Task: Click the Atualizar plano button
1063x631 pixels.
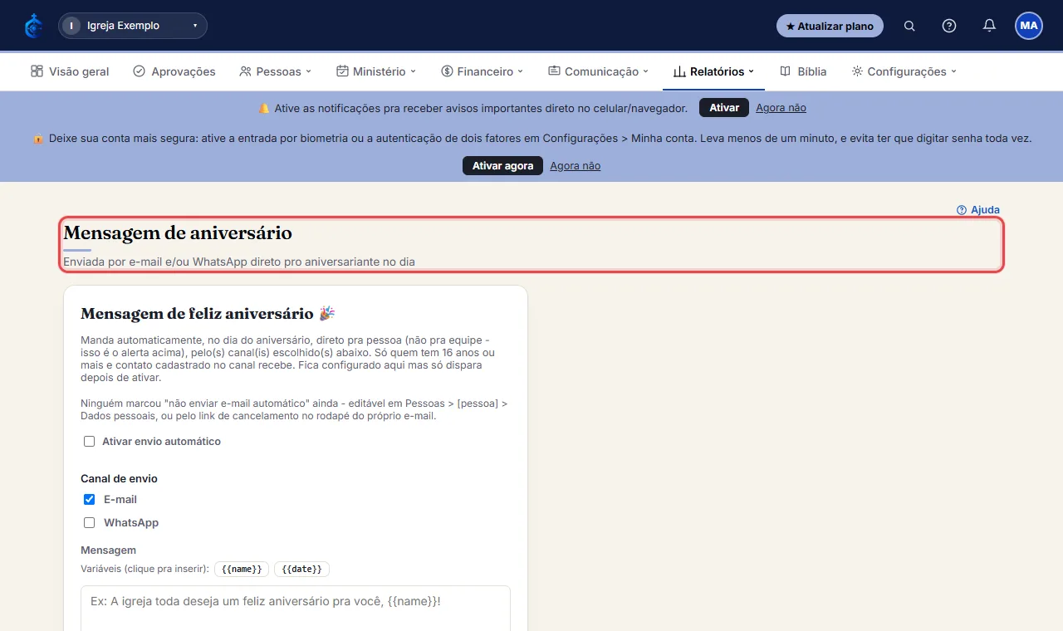Action: tap(830, 26)
